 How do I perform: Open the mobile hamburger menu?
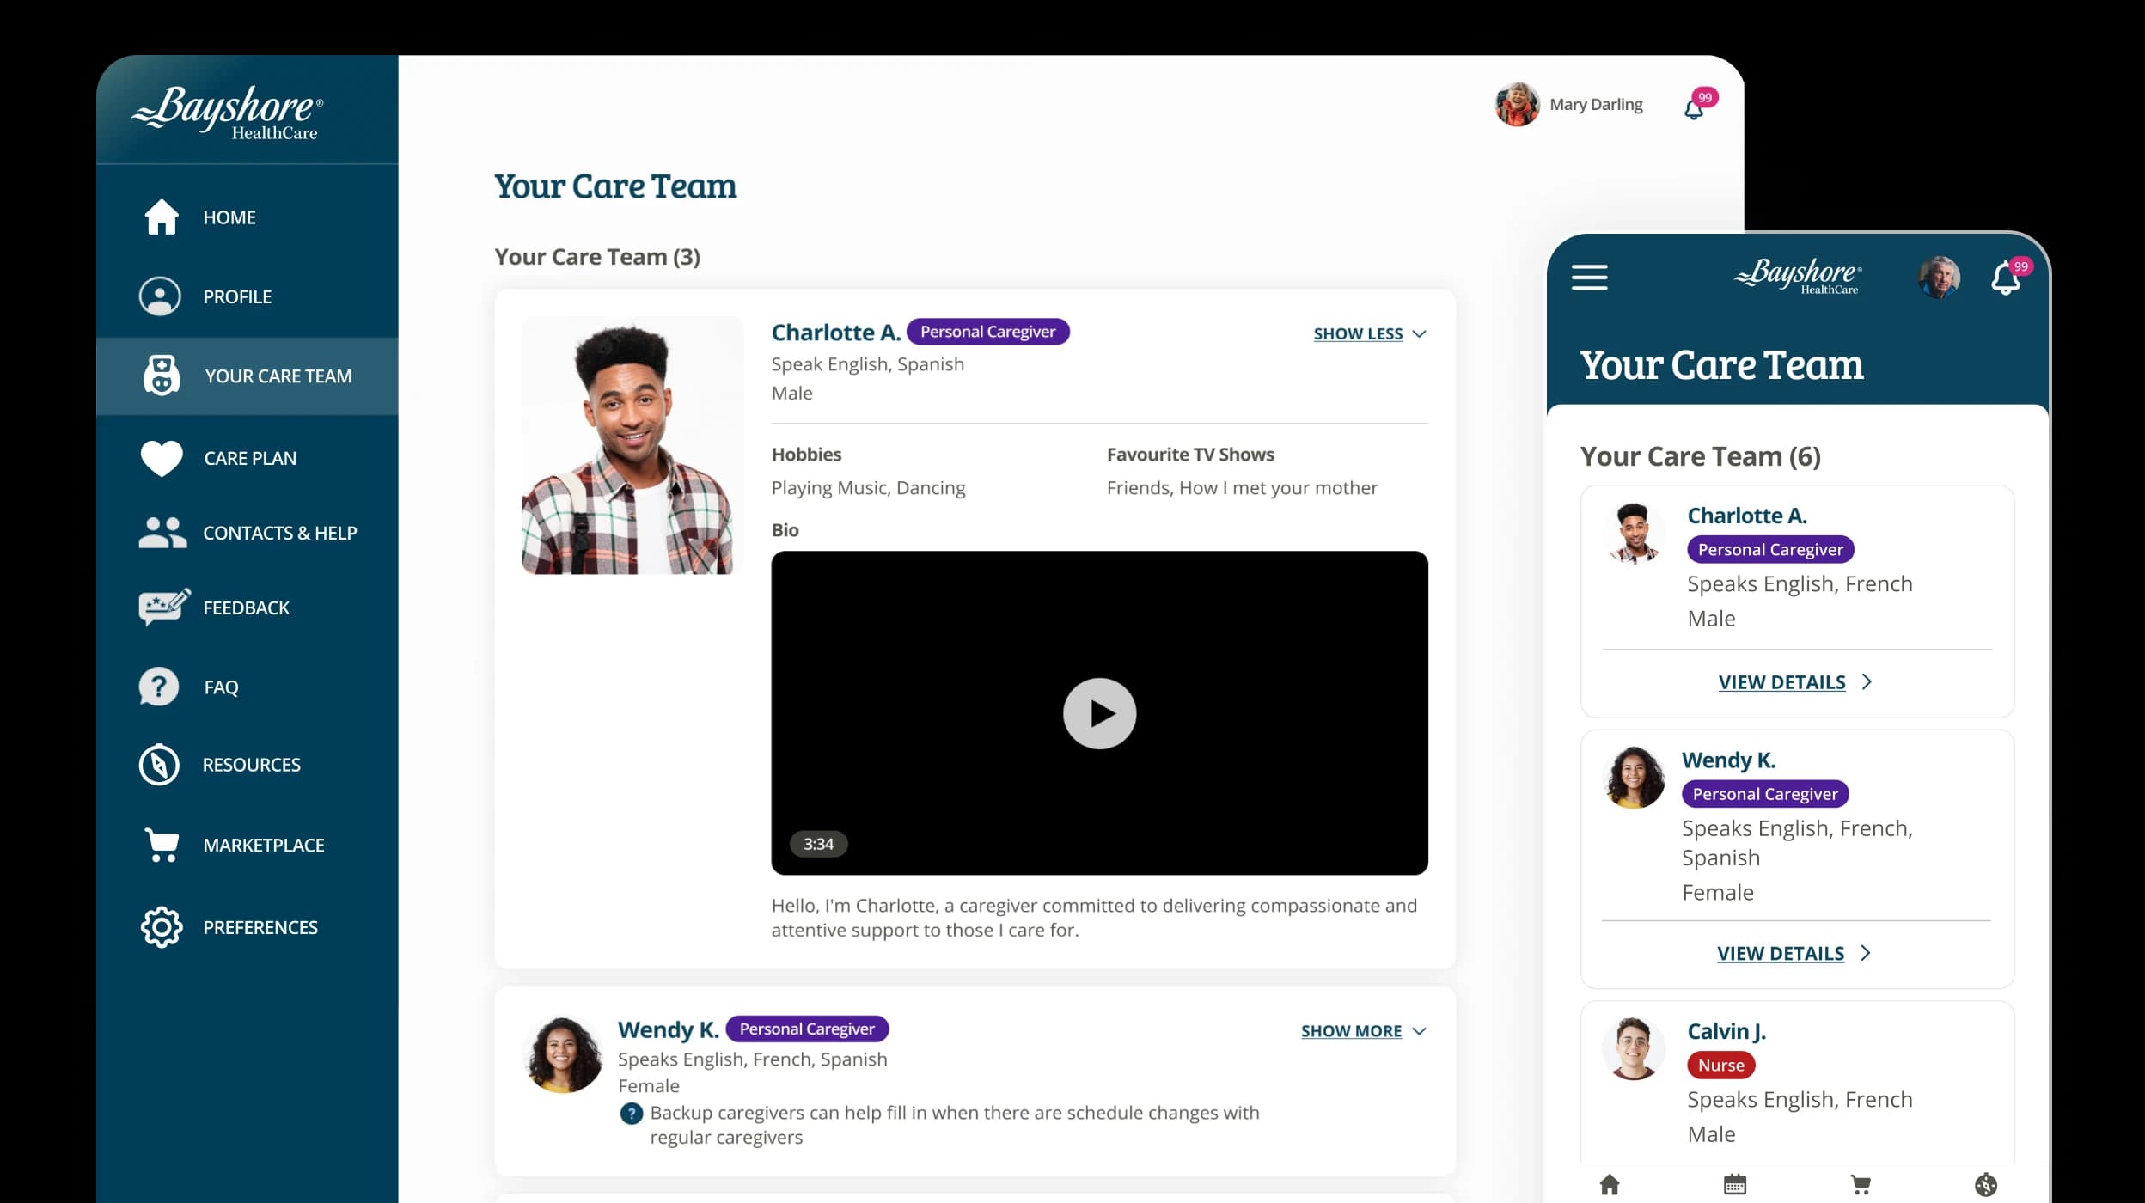point(1590,277)
